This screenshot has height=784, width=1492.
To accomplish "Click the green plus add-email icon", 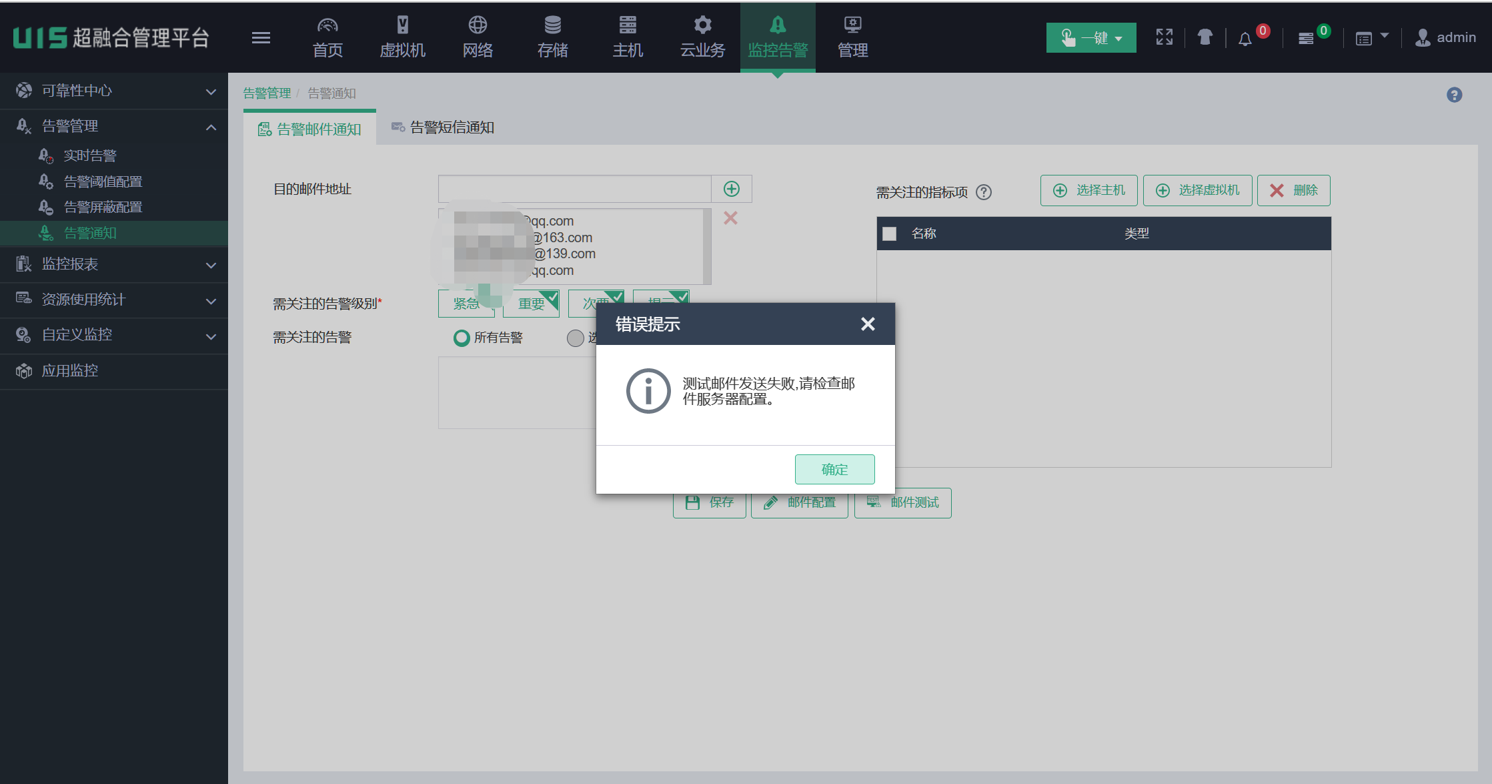I will pos(732,189).
